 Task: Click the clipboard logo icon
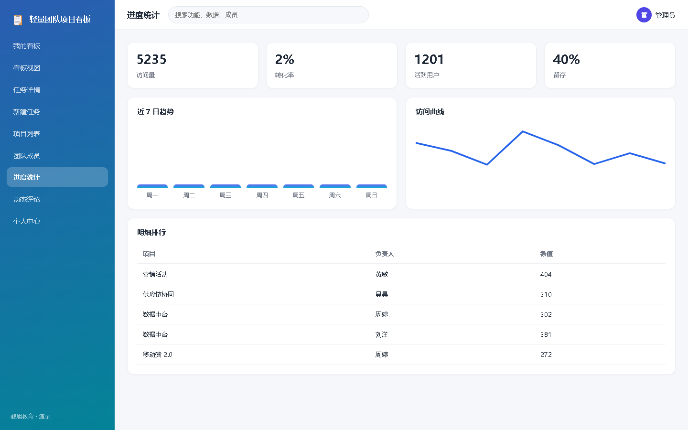(x=18, y=20)
